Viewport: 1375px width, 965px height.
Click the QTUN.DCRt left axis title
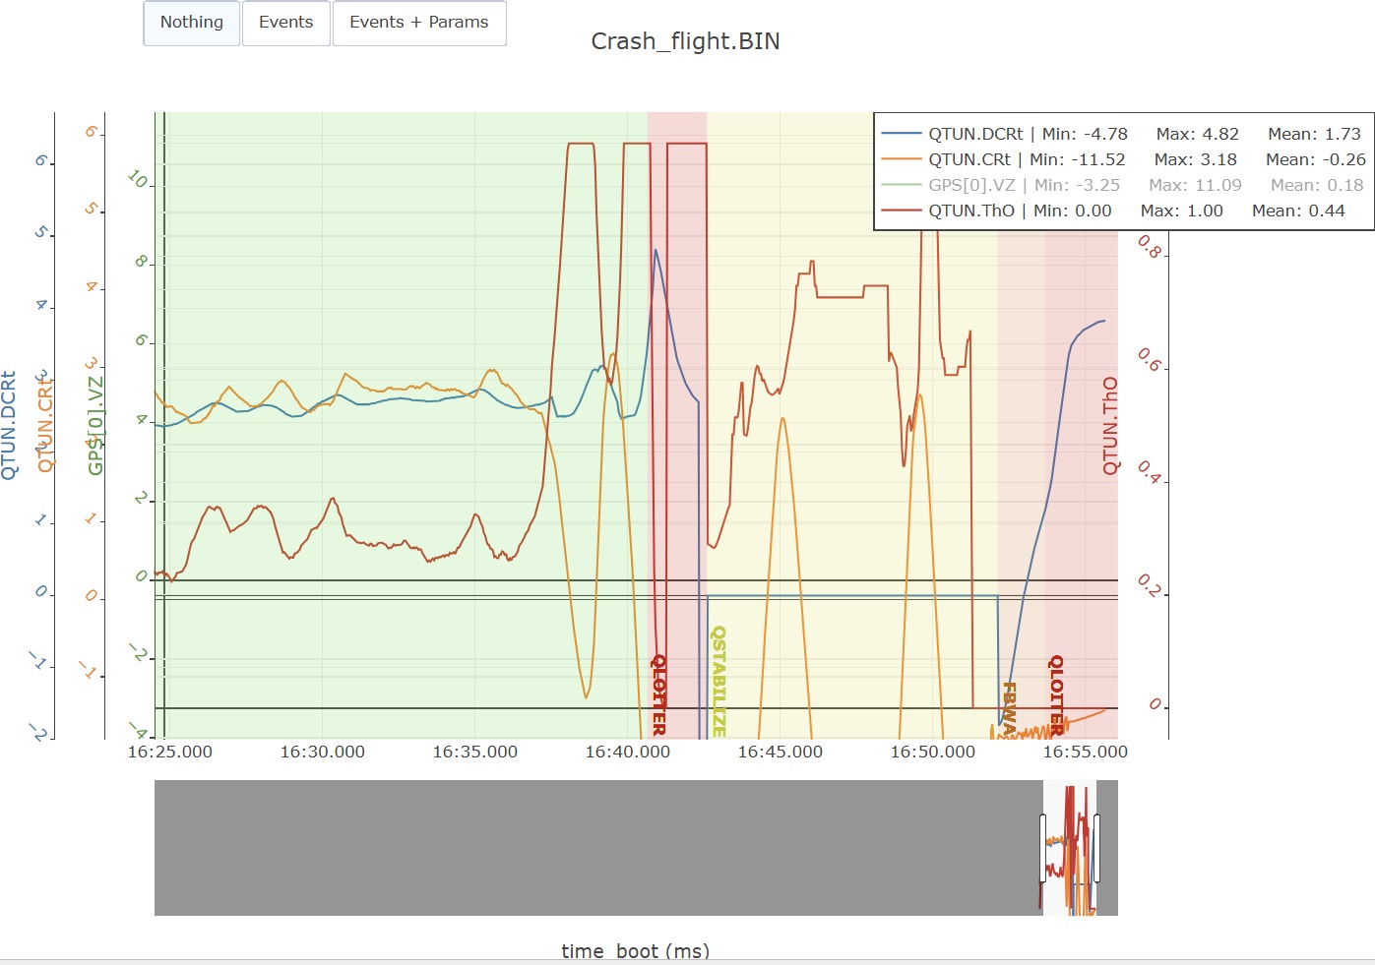click(x=10, y=425)
